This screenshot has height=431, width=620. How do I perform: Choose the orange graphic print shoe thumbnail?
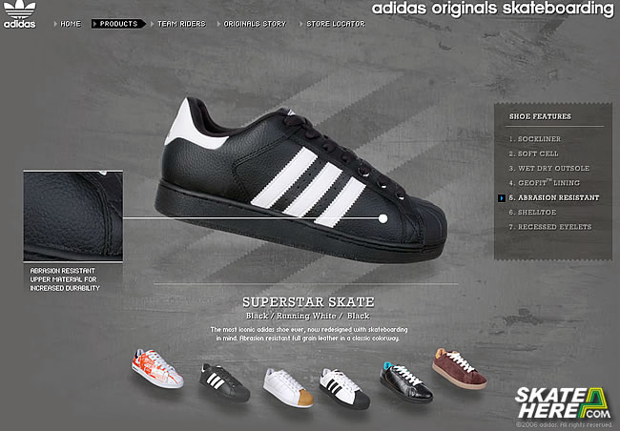coord(157,368)
